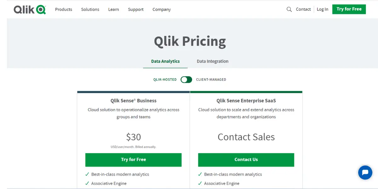Expand the Learn navigation menu

[113, 9]
